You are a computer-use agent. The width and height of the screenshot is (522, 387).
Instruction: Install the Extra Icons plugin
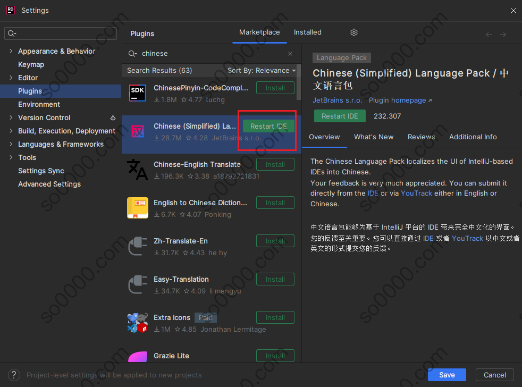pyautogui.click(x=275, y=318)
